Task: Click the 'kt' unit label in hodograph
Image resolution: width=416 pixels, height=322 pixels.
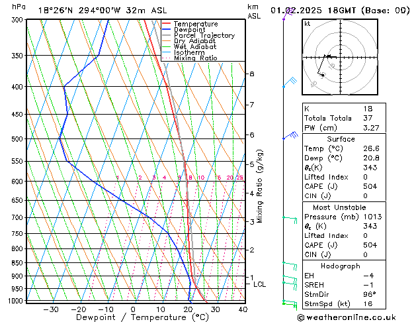Action: coord(308,24)
